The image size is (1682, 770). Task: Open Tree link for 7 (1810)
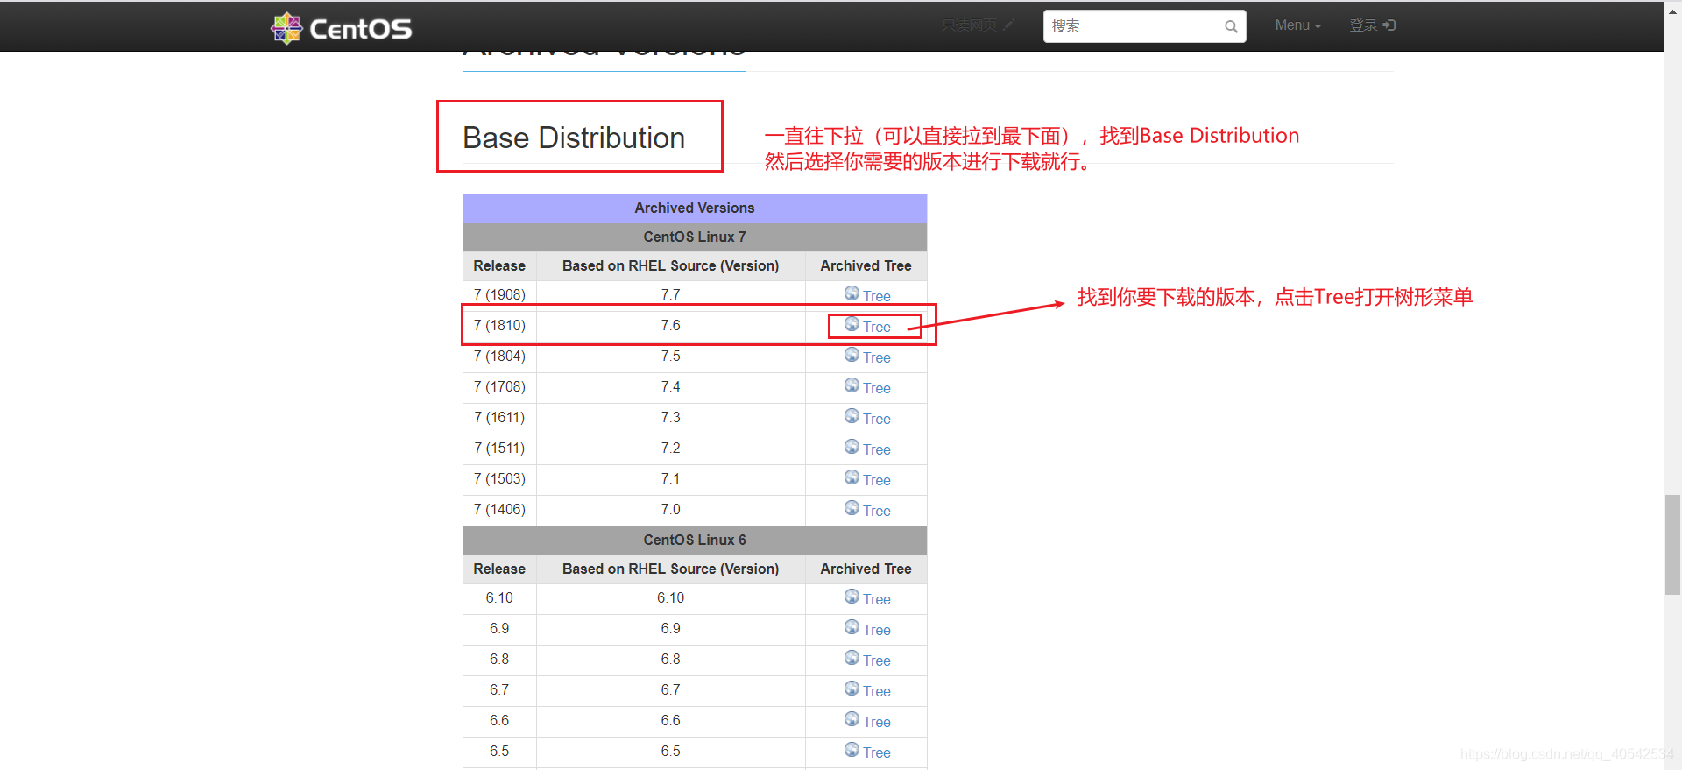876,327
